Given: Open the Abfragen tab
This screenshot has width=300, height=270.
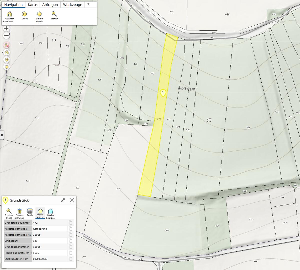Looking at the screenshot, I should tap(50, 5).
